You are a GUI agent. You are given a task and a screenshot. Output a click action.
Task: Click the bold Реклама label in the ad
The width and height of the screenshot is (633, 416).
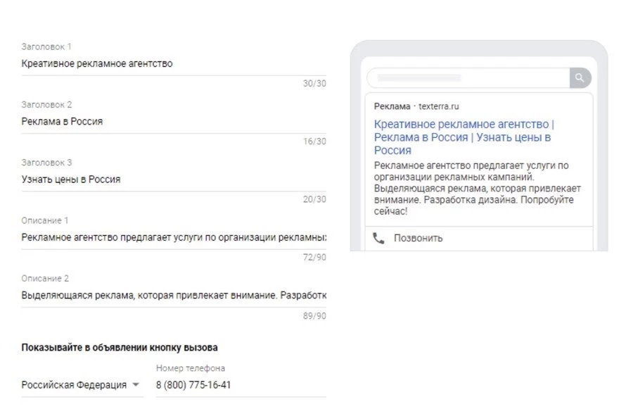[392, 107]
